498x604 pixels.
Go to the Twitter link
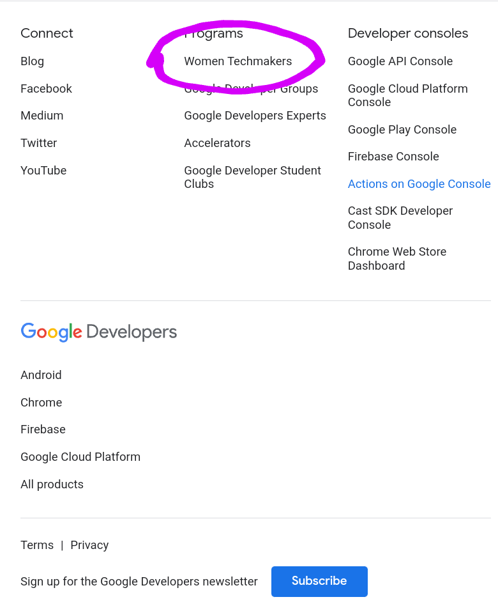click(x=39, y=143)
